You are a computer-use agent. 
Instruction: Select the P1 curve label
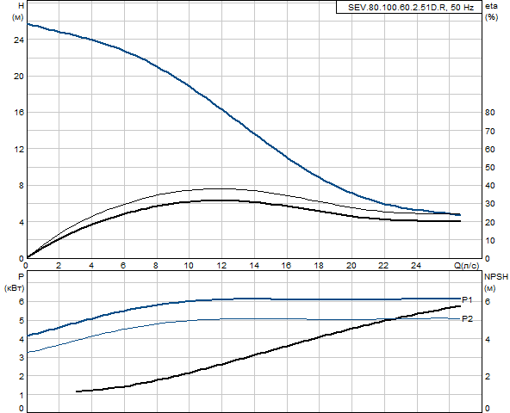tap(467, 300)
